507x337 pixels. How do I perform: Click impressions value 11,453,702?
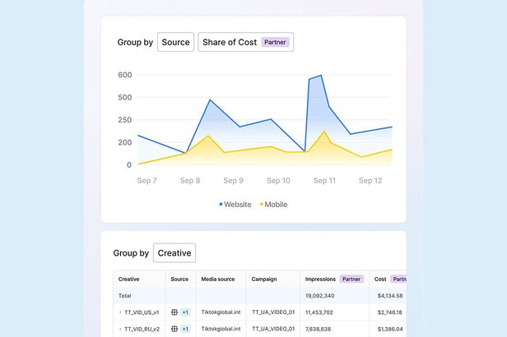[x=319, y=312]
